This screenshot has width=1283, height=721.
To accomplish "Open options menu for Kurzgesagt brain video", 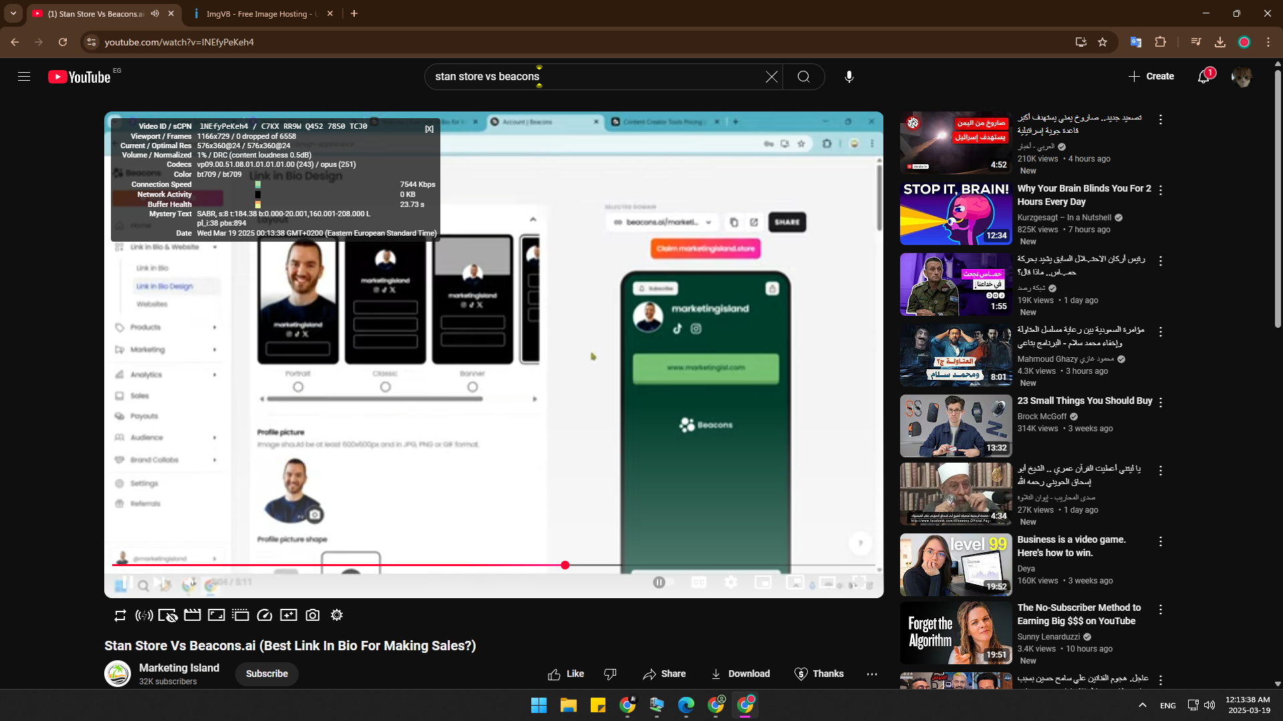I will [x=1161, y=190].
